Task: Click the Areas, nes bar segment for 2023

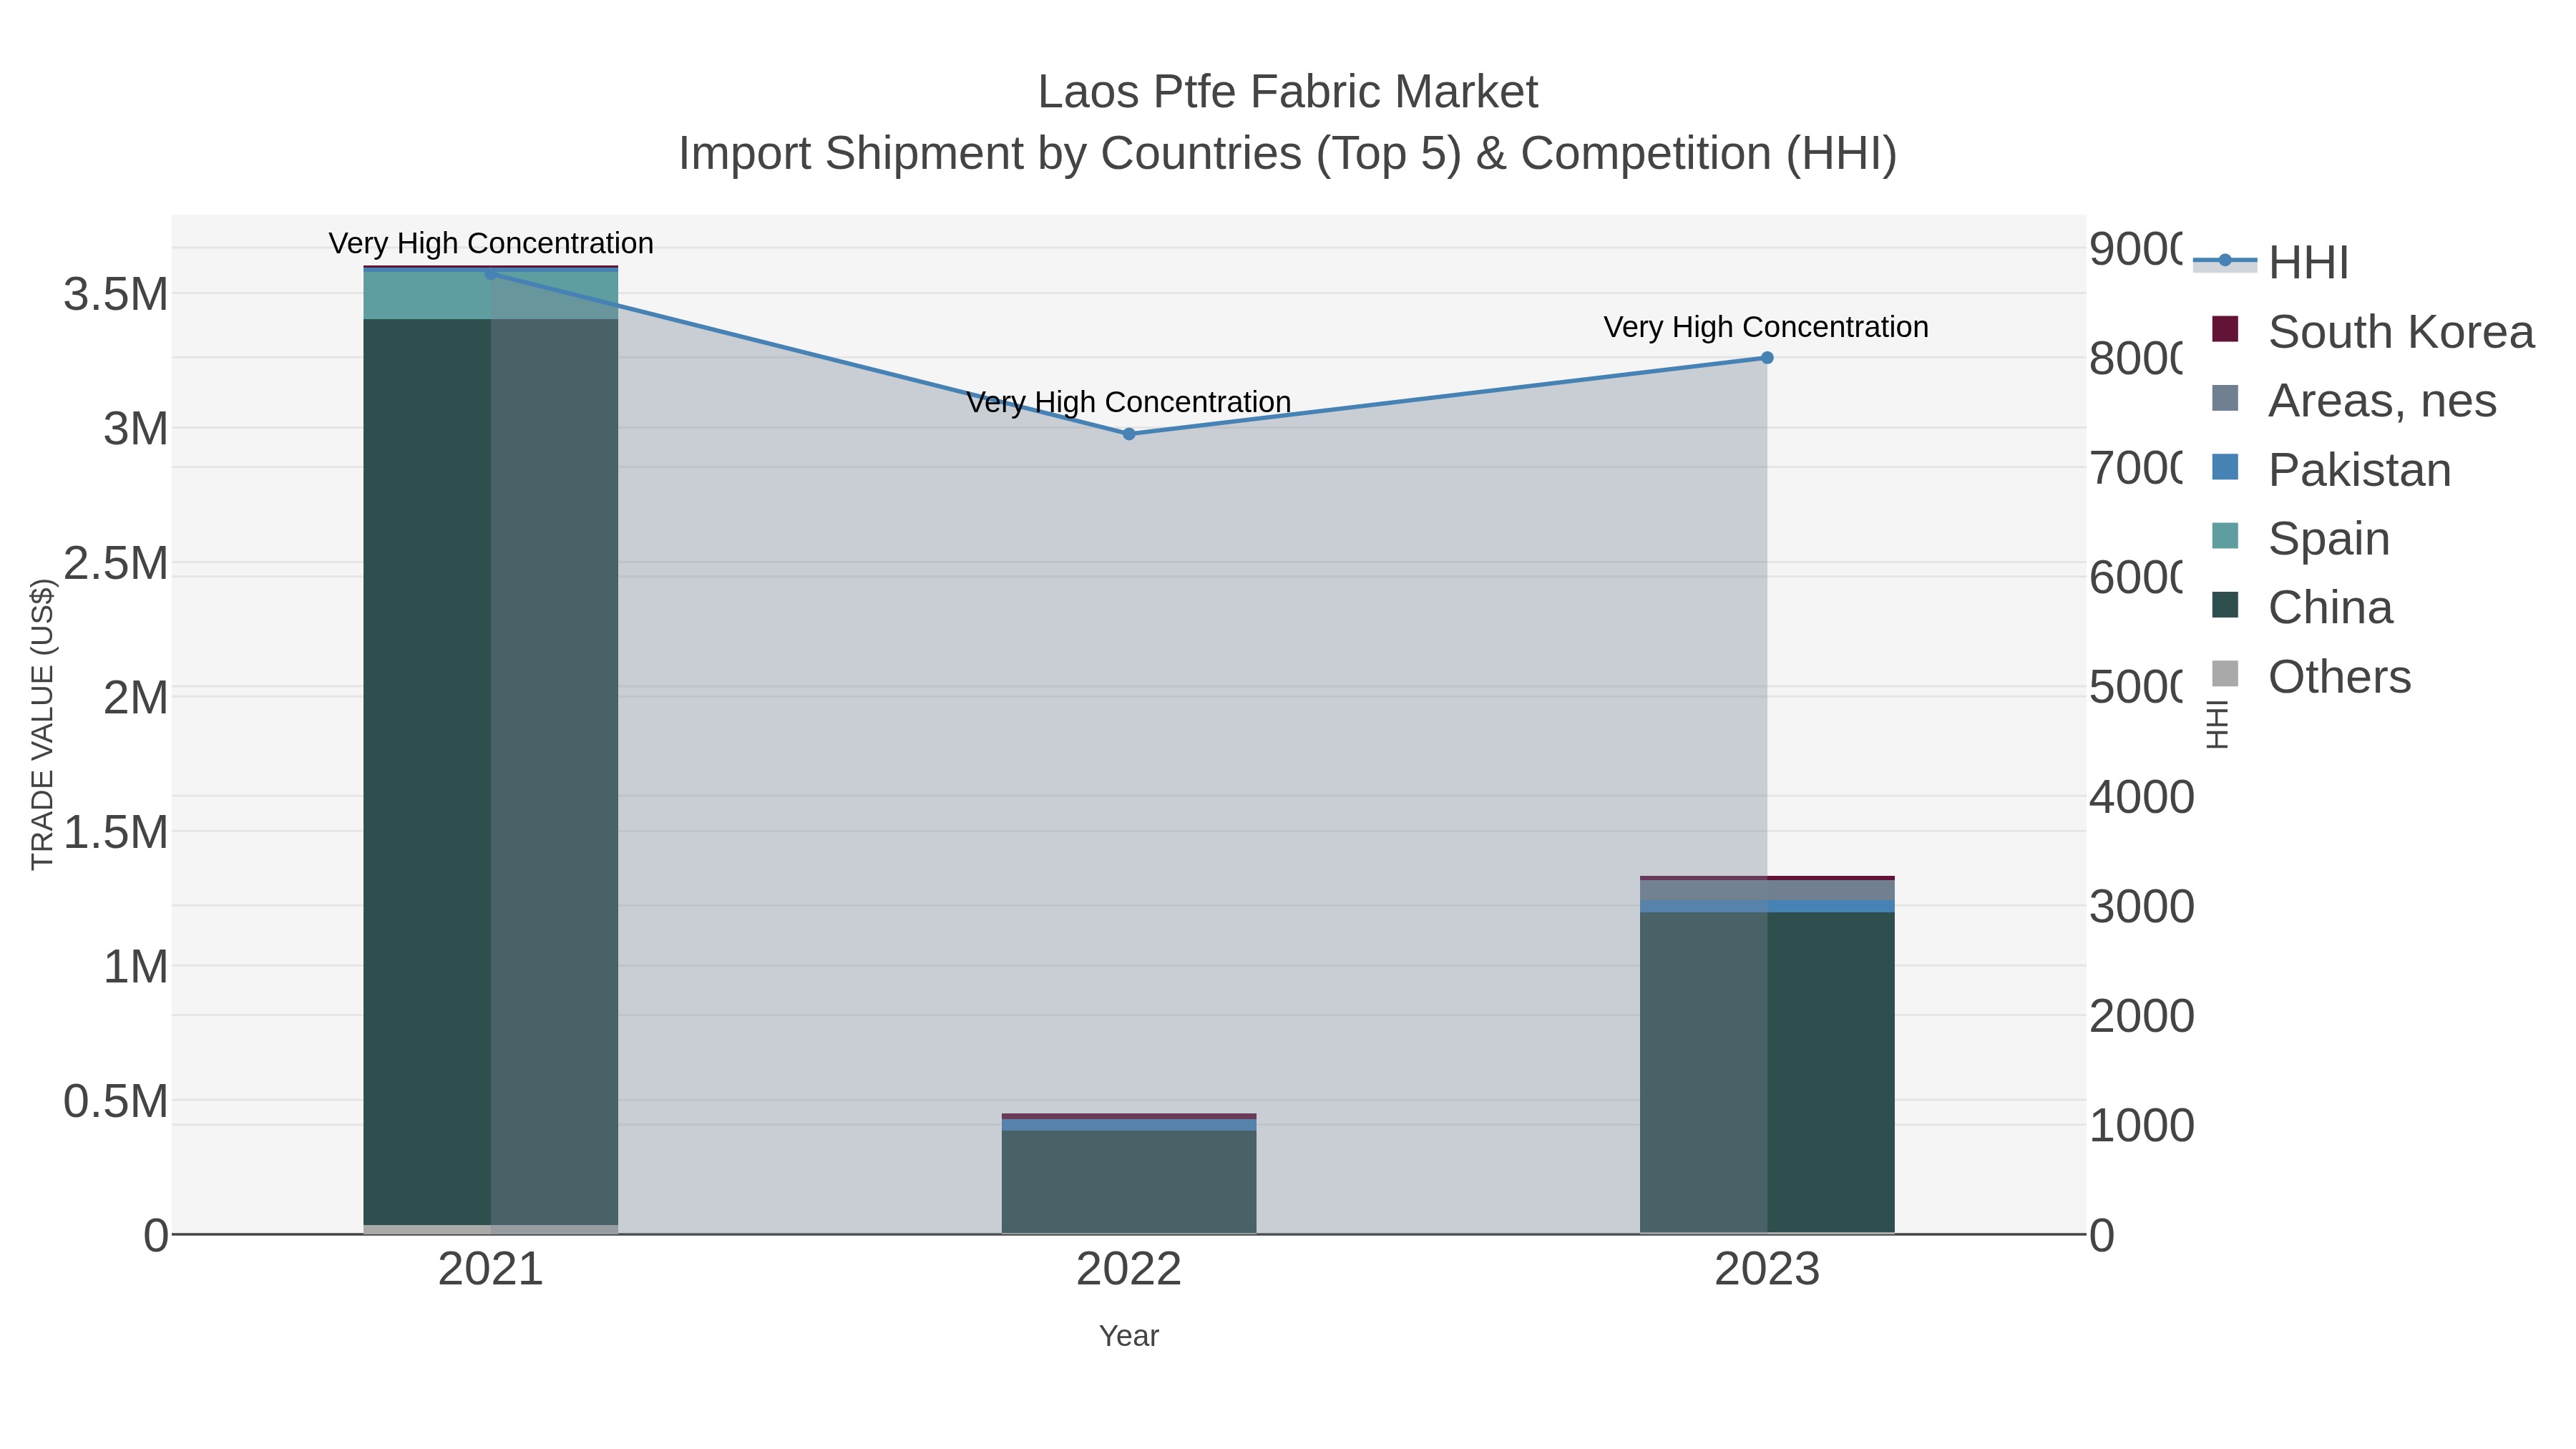Action: [x=1767, y=890]
